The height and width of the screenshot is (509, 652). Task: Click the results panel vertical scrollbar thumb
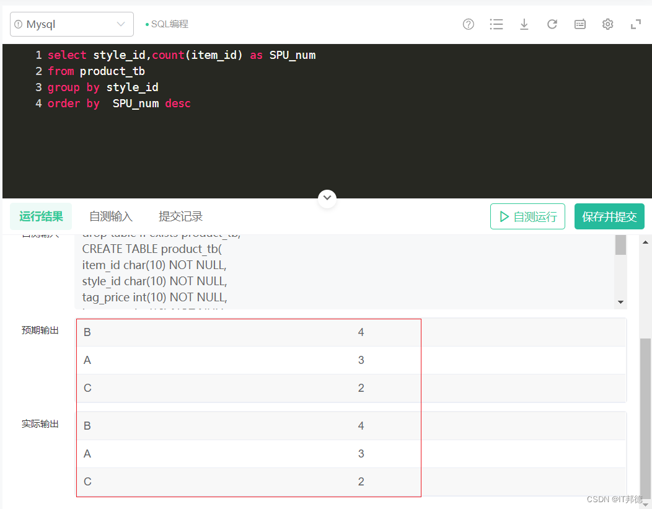[x=645, y=418]
